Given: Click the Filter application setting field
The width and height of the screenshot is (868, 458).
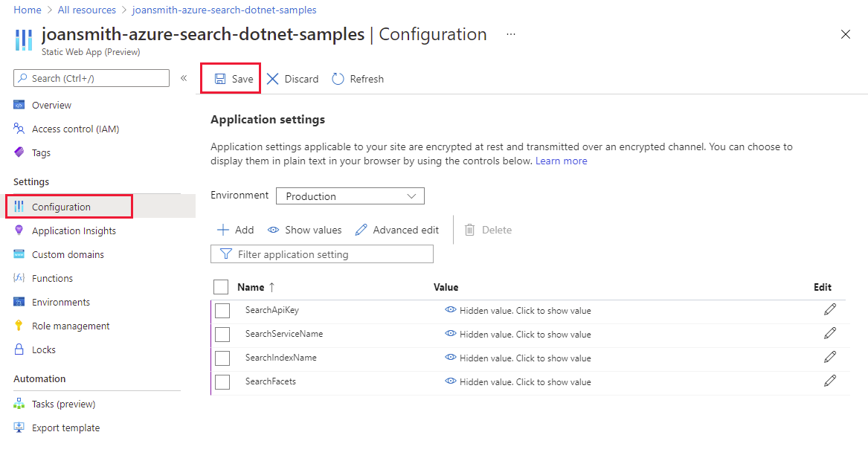Looking at the screenshot, I should [x=322, y=254].
